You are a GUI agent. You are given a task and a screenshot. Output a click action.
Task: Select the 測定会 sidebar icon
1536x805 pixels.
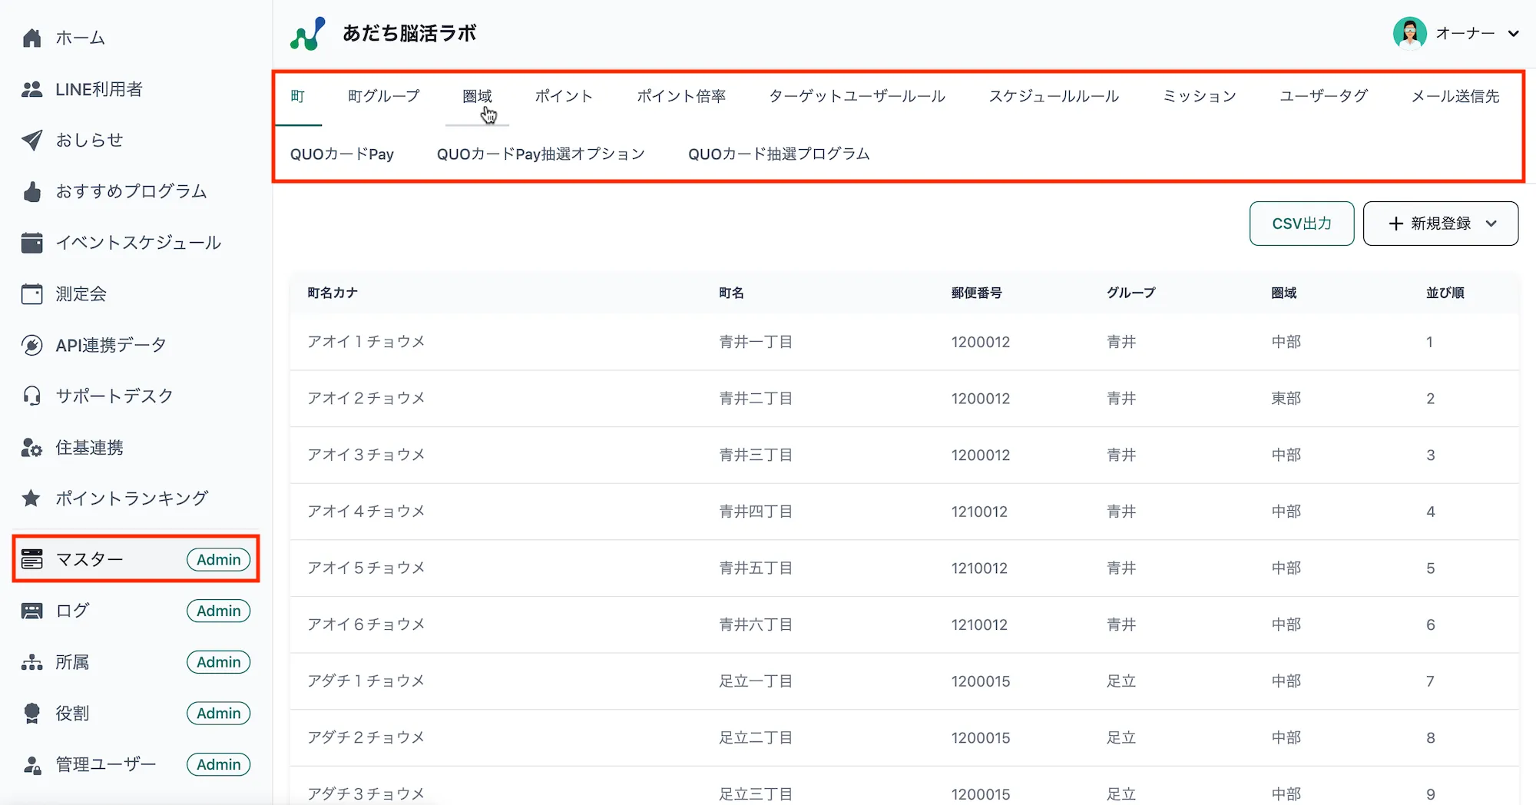31,293
